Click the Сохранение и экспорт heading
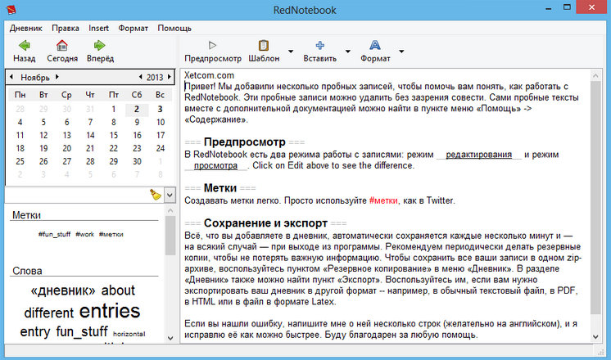The width and height of the screenshot is (611, 360). click(x=265, y=223)
